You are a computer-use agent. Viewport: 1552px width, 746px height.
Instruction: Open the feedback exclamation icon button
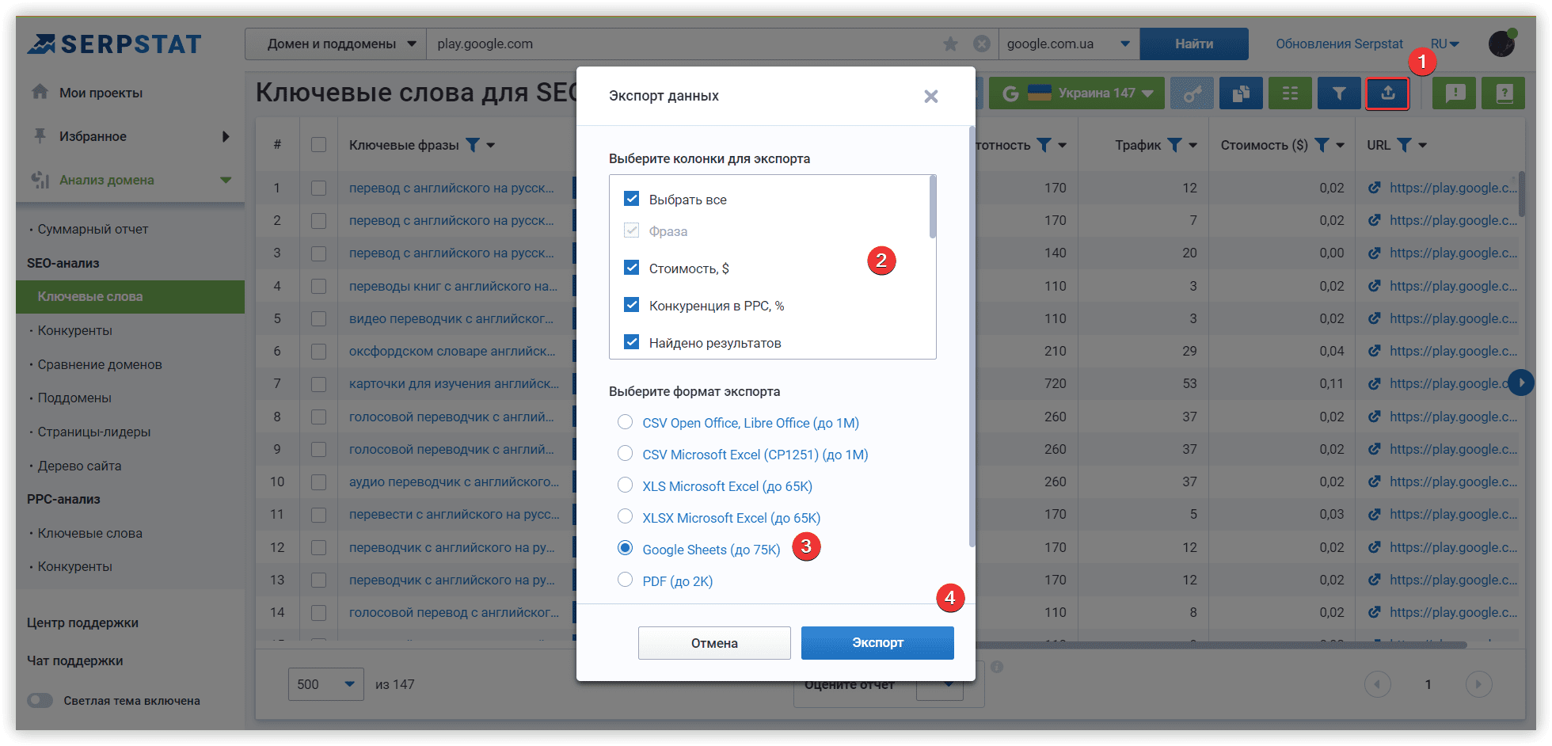1455,93
